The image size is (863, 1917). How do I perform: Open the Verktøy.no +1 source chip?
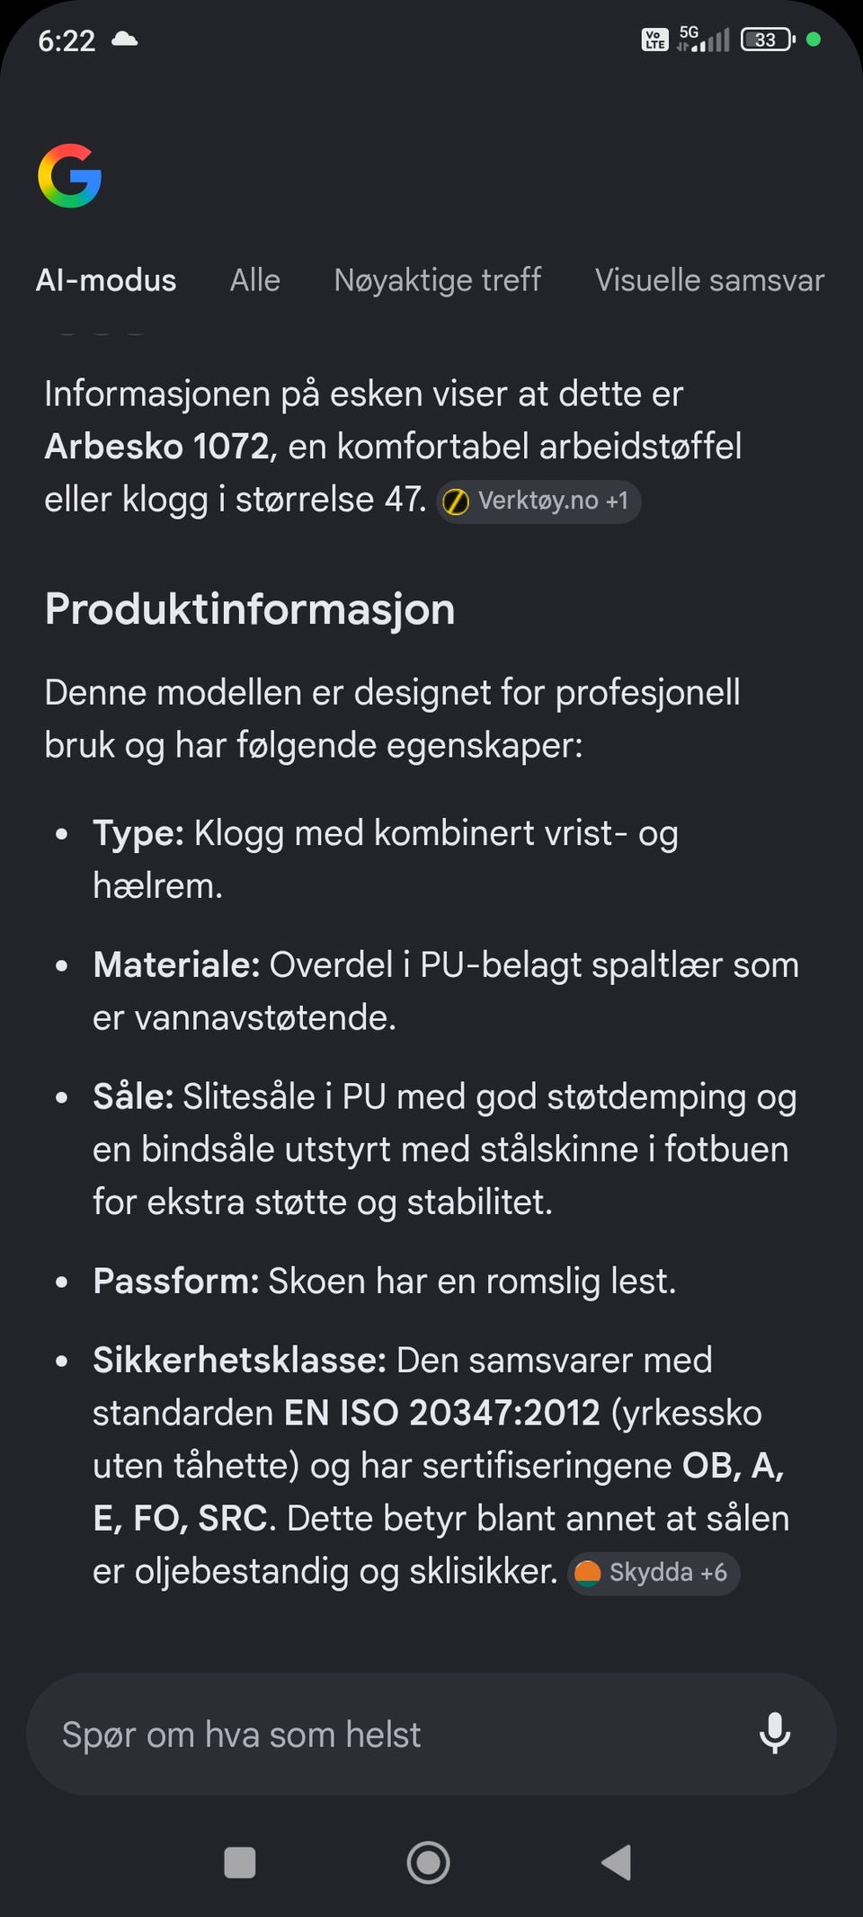click(538, 501)
